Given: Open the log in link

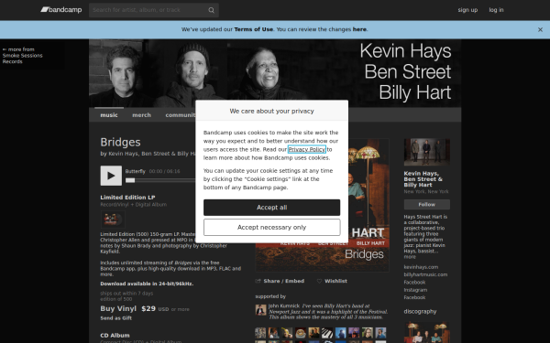Looking at the screenshot, I should click(496, 10).
